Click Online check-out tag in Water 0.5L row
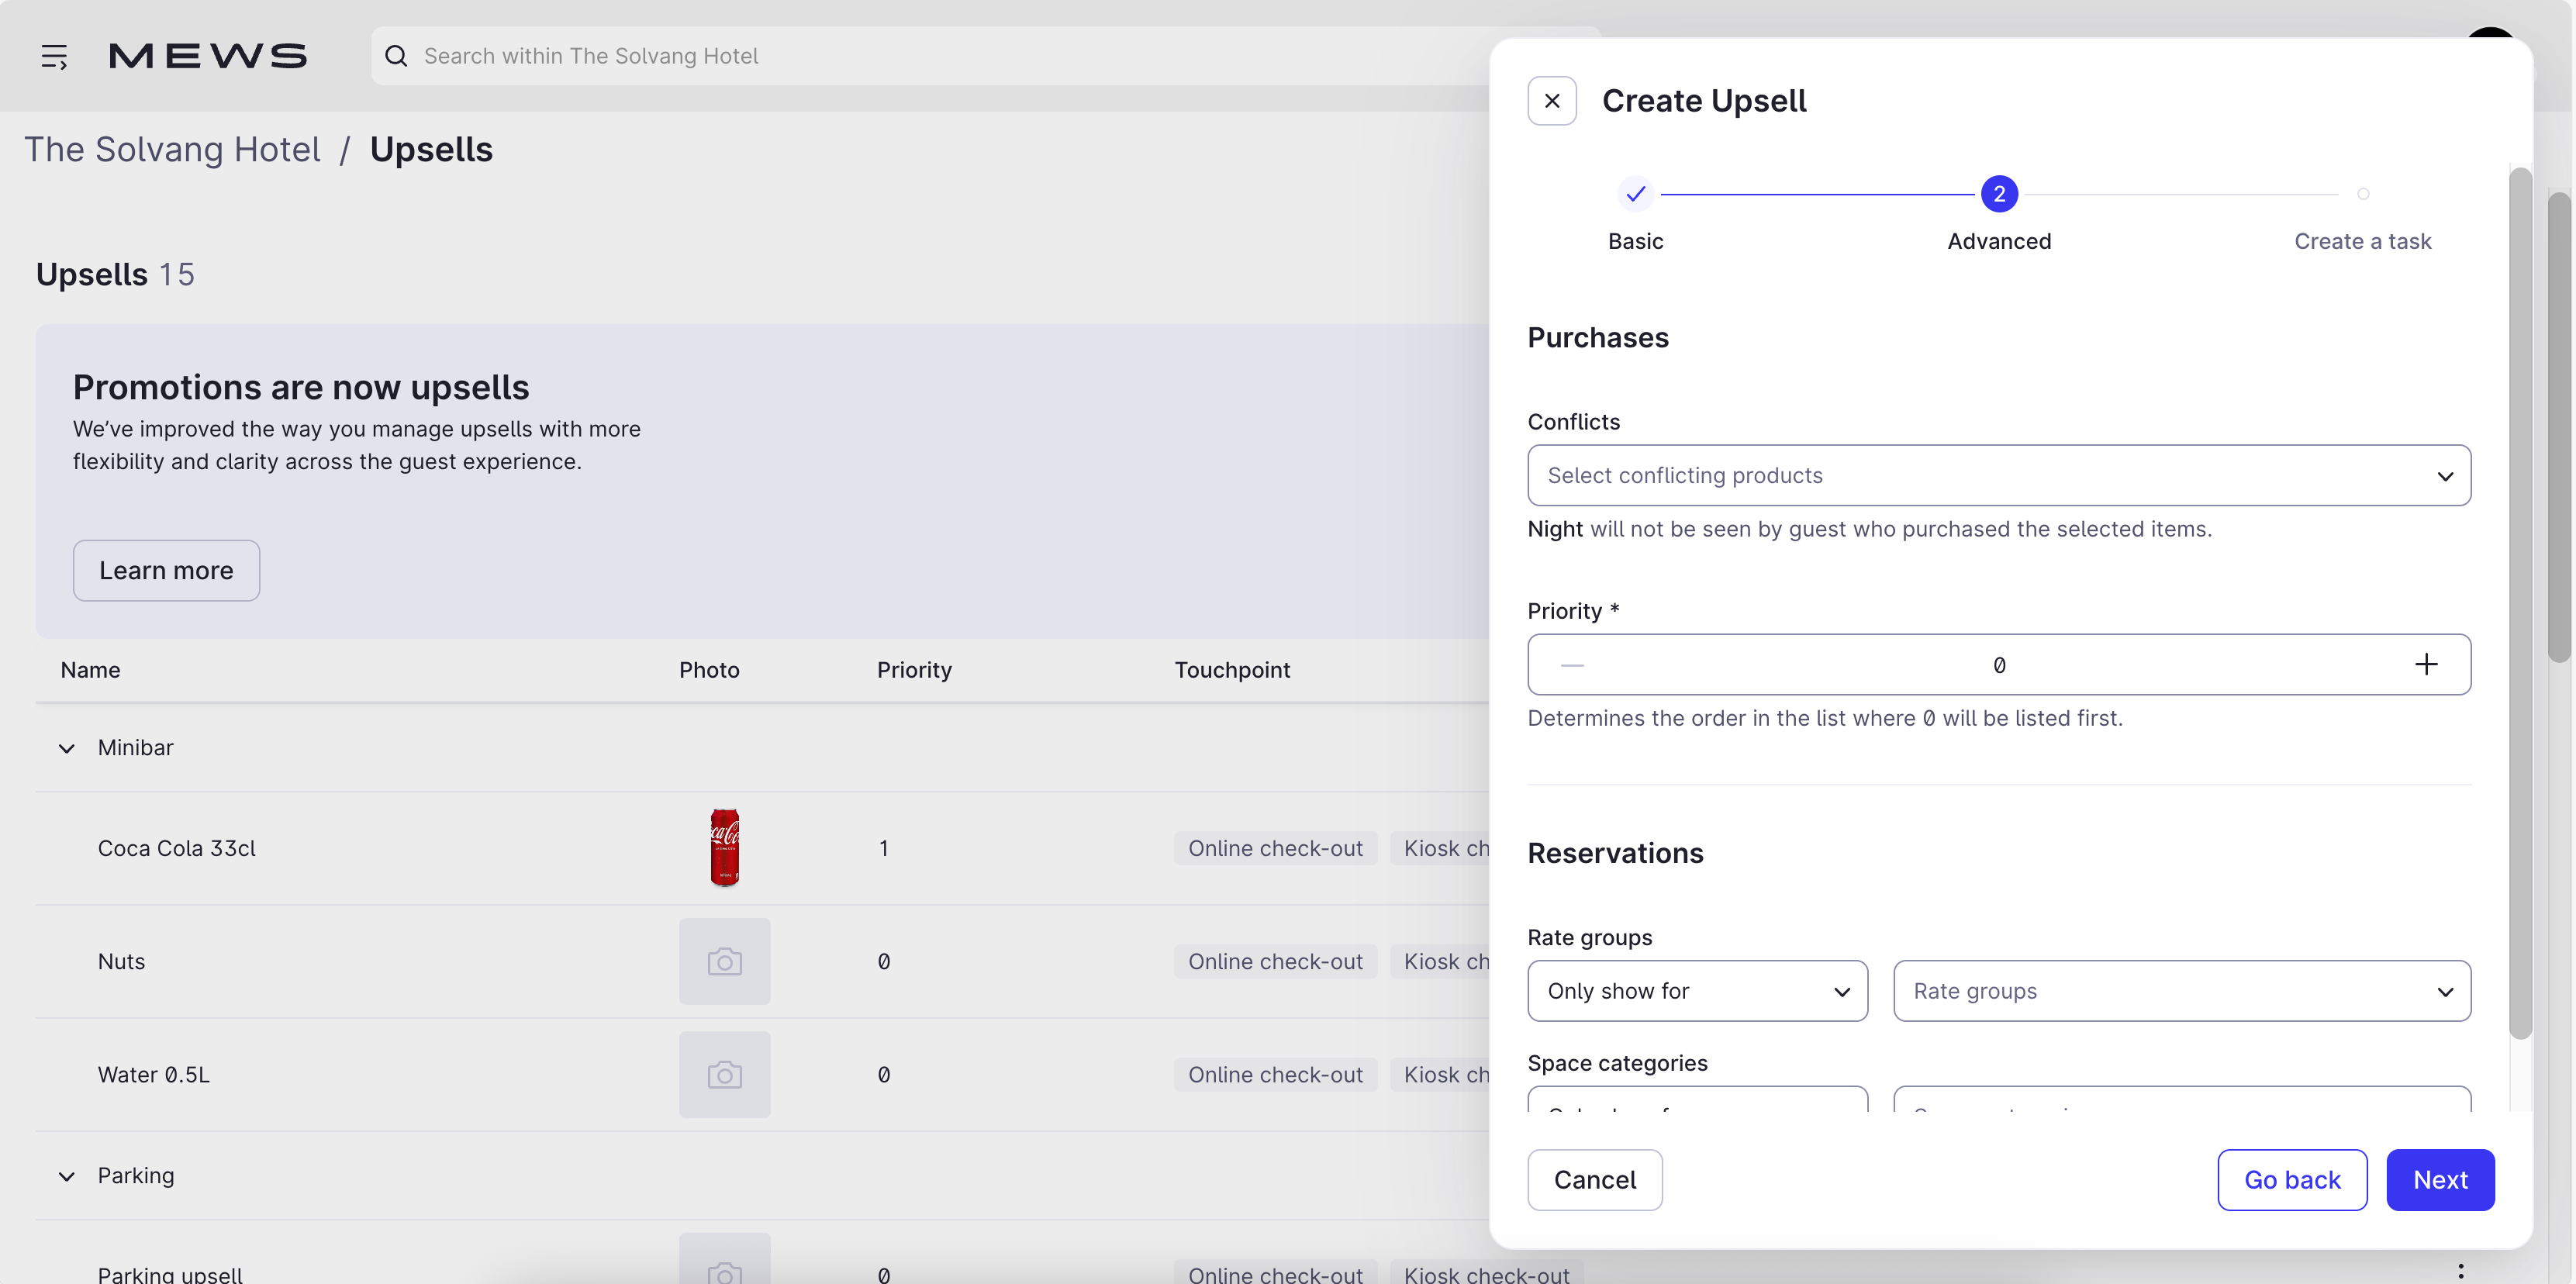 [x=1275, y=1074]
